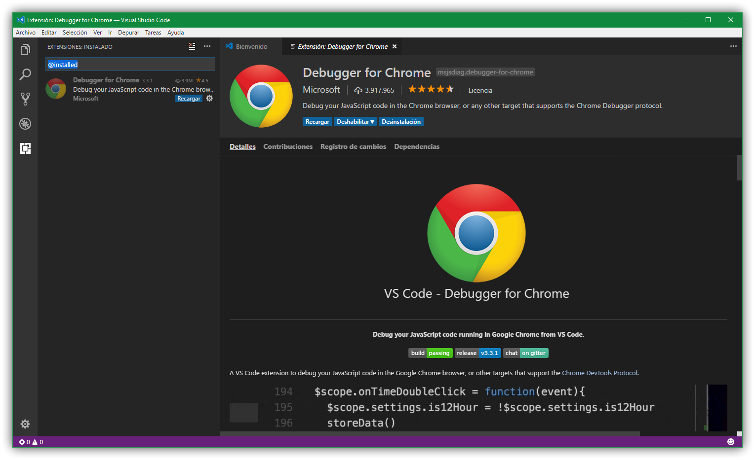Open the Debug view in the activity bar
Screen dimensions: 755x460
[x=25, y=124]
